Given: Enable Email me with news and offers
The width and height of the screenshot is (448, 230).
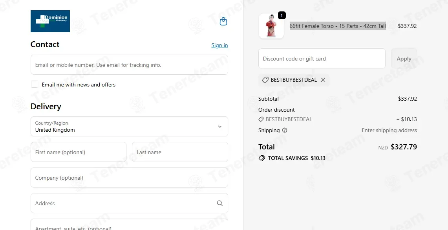Looking at the screenshot, I should (x=35, y=84).
